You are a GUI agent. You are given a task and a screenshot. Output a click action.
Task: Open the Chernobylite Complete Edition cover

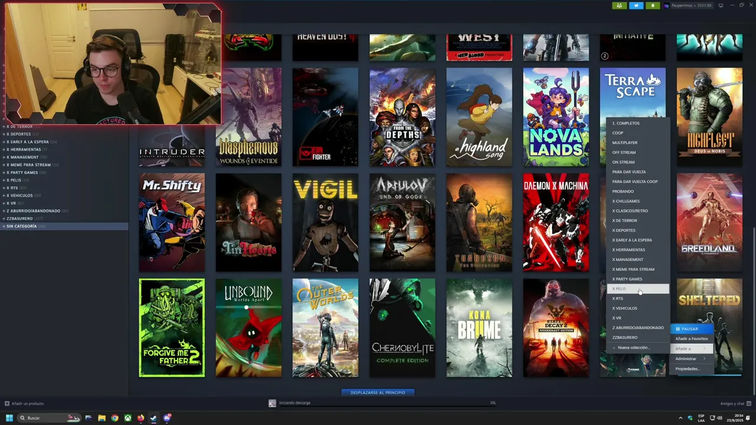(402, 328)
